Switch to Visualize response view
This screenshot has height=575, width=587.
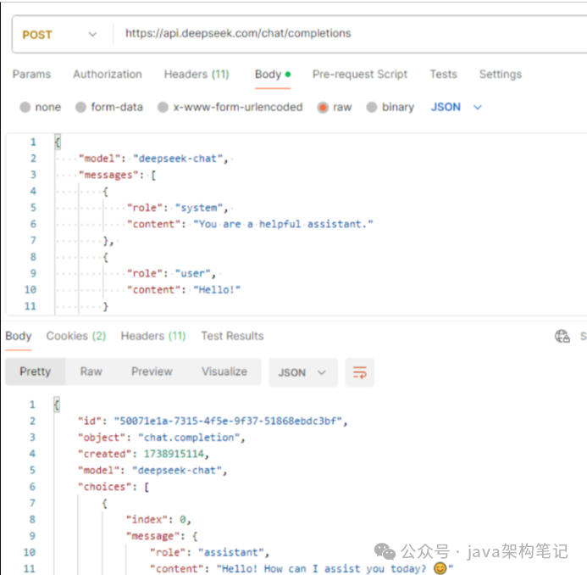coord(224,371)
